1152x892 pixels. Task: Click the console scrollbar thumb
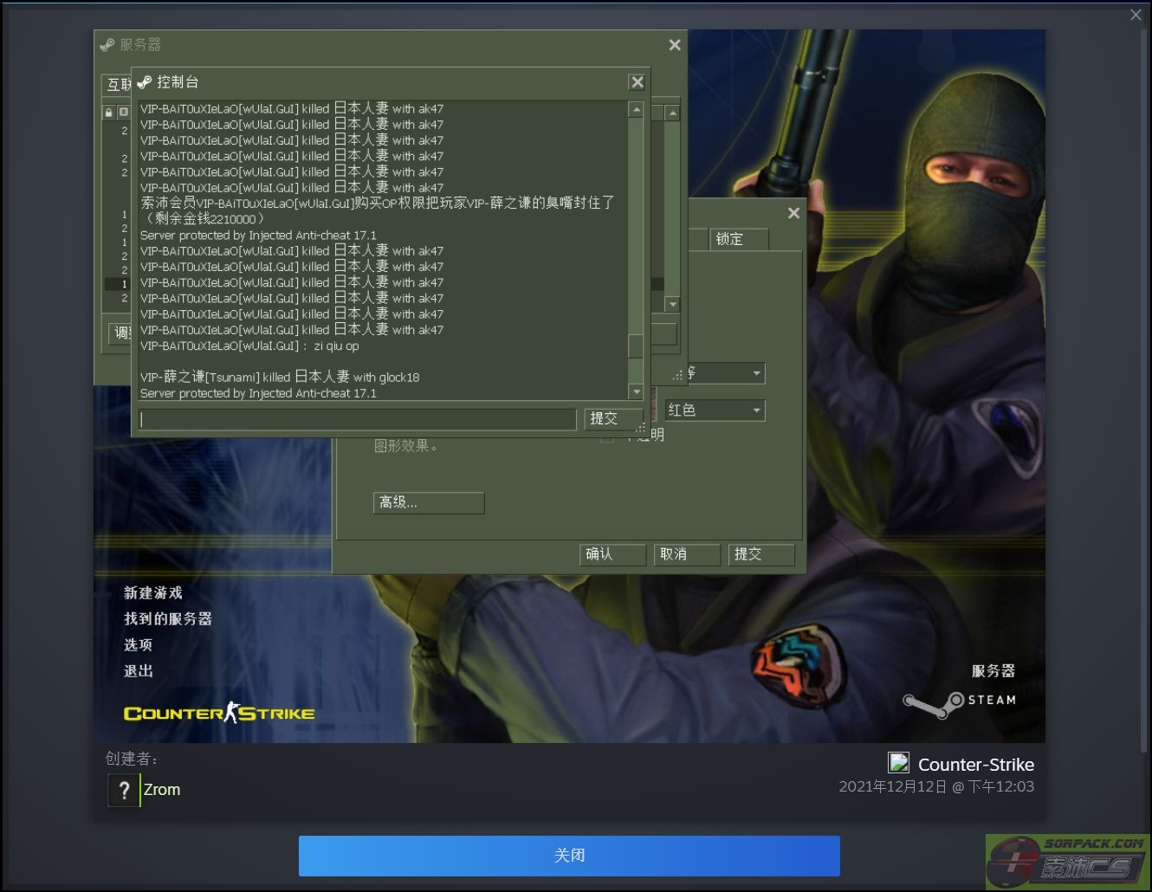[637, 346]
